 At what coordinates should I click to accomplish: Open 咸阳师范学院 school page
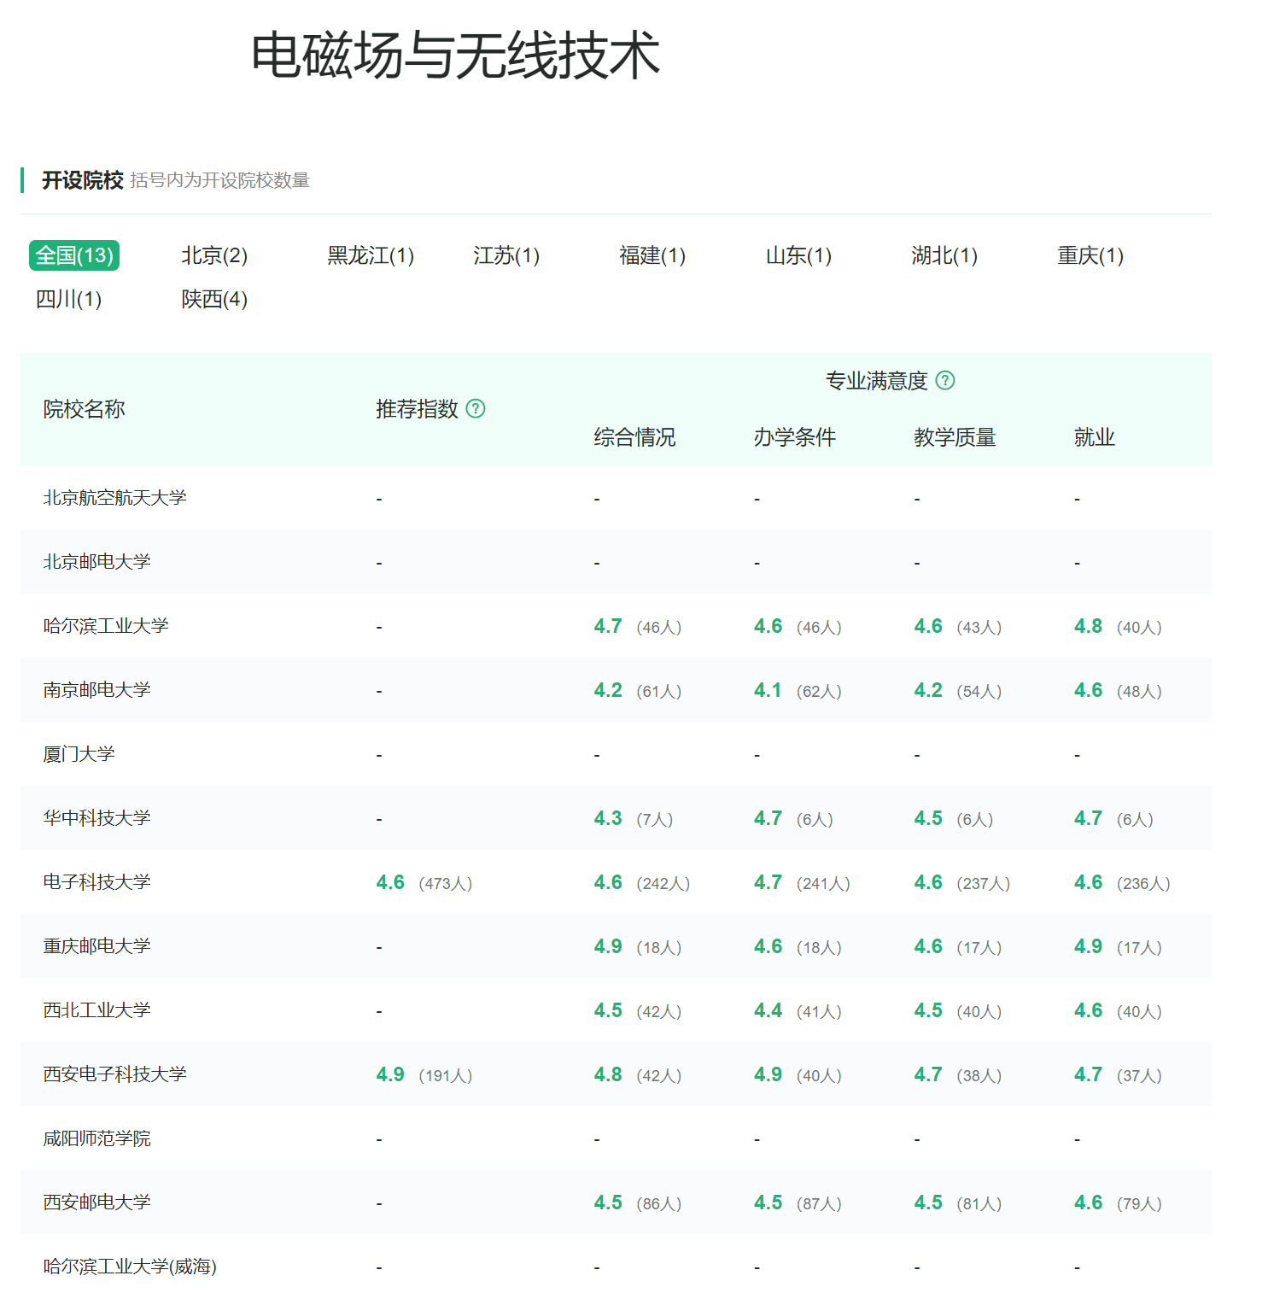[97, 1138]
